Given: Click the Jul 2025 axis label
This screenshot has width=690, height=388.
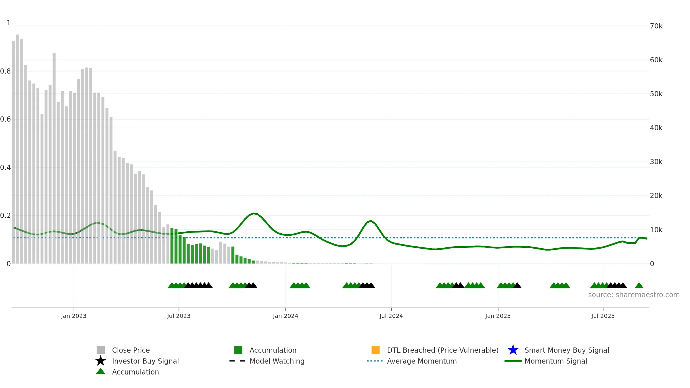Looking at the screenshot, I should (x=603, y=316).
